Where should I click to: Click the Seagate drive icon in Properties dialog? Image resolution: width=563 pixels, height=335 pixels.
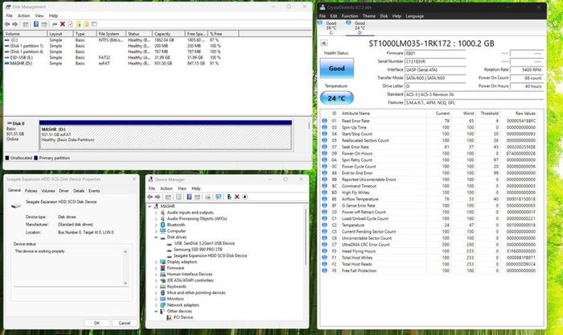(x=16, y=205)
